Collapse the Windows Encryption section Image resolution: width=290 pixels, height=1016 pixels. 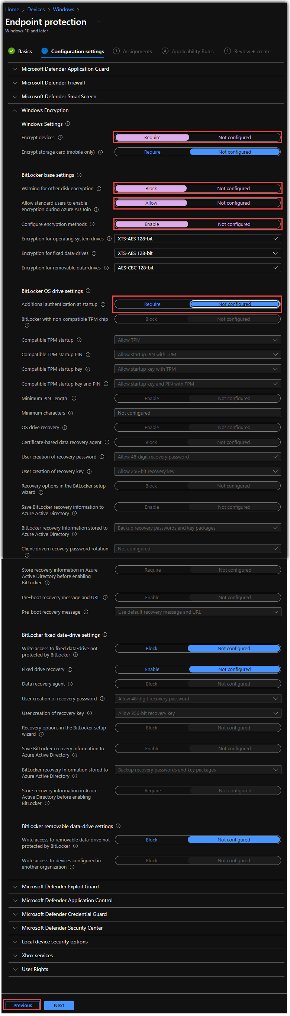point(146,111)
